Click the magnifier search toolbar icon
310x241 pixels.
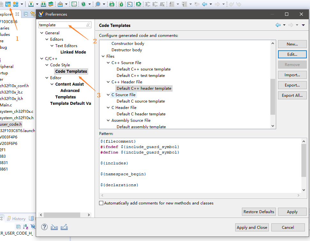98,4
